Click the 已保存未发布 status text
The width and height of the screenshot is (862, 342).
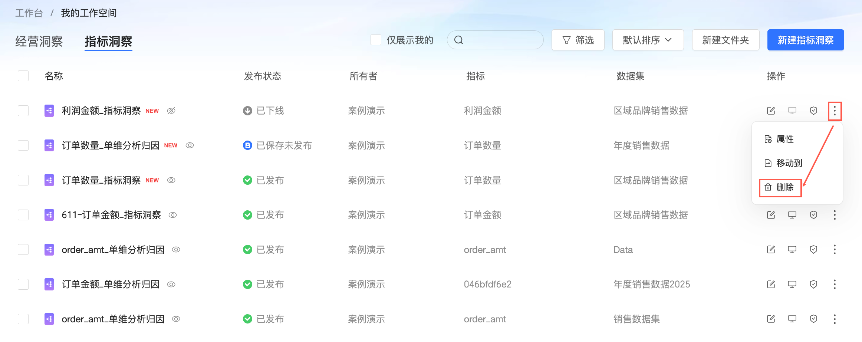pyautogui.click(x=284, y=145)
